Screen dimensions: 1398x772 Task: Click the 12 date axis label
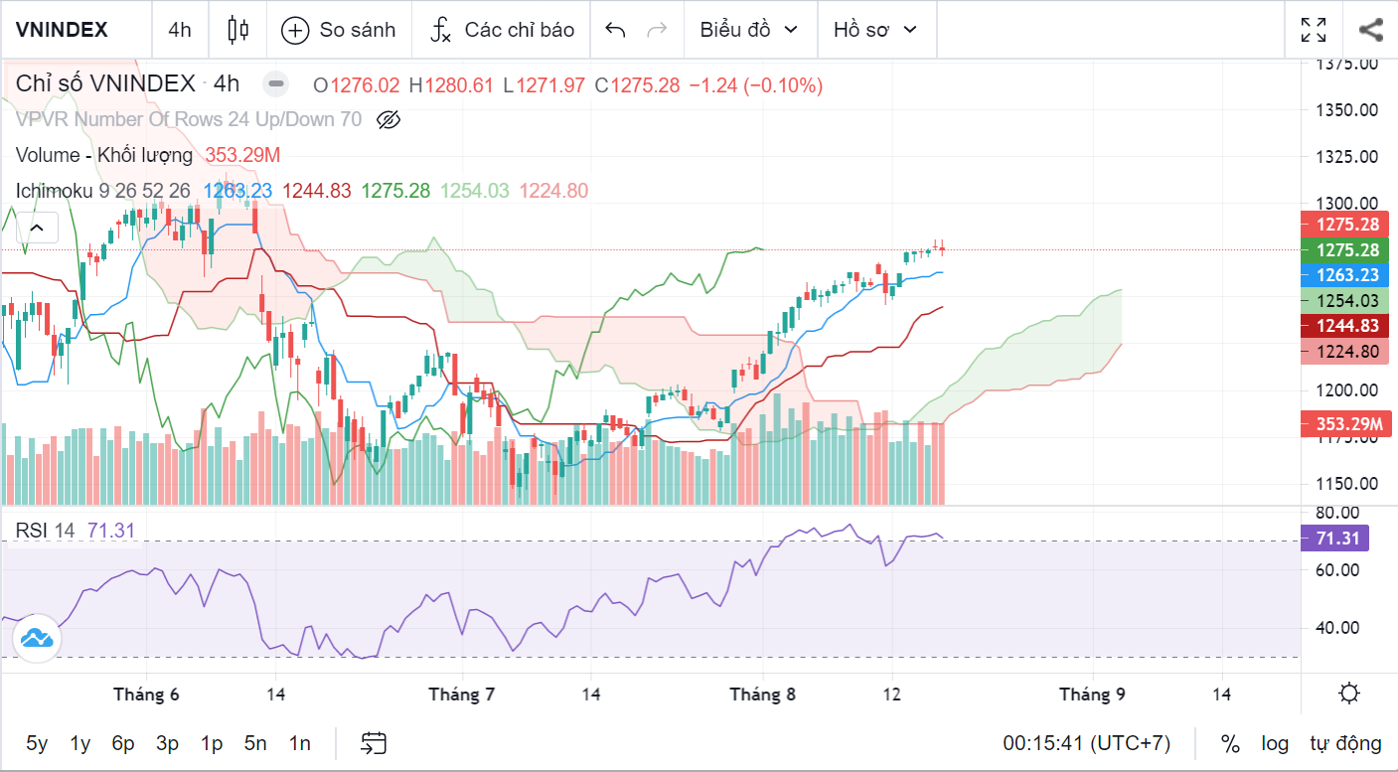(891, 694)
